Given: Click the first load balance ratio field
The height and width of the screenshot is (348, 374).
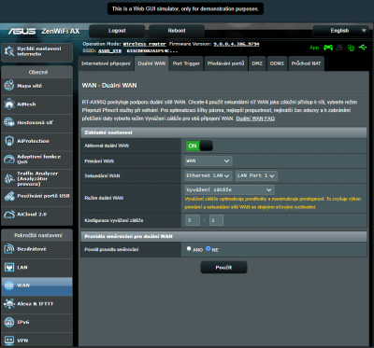Looking at the screenshot, I should pyautogui.click(x=193, y=220).
